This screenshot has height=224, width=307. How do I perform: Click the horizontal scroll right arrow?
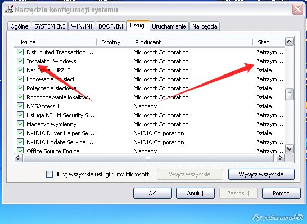[280, 158]
